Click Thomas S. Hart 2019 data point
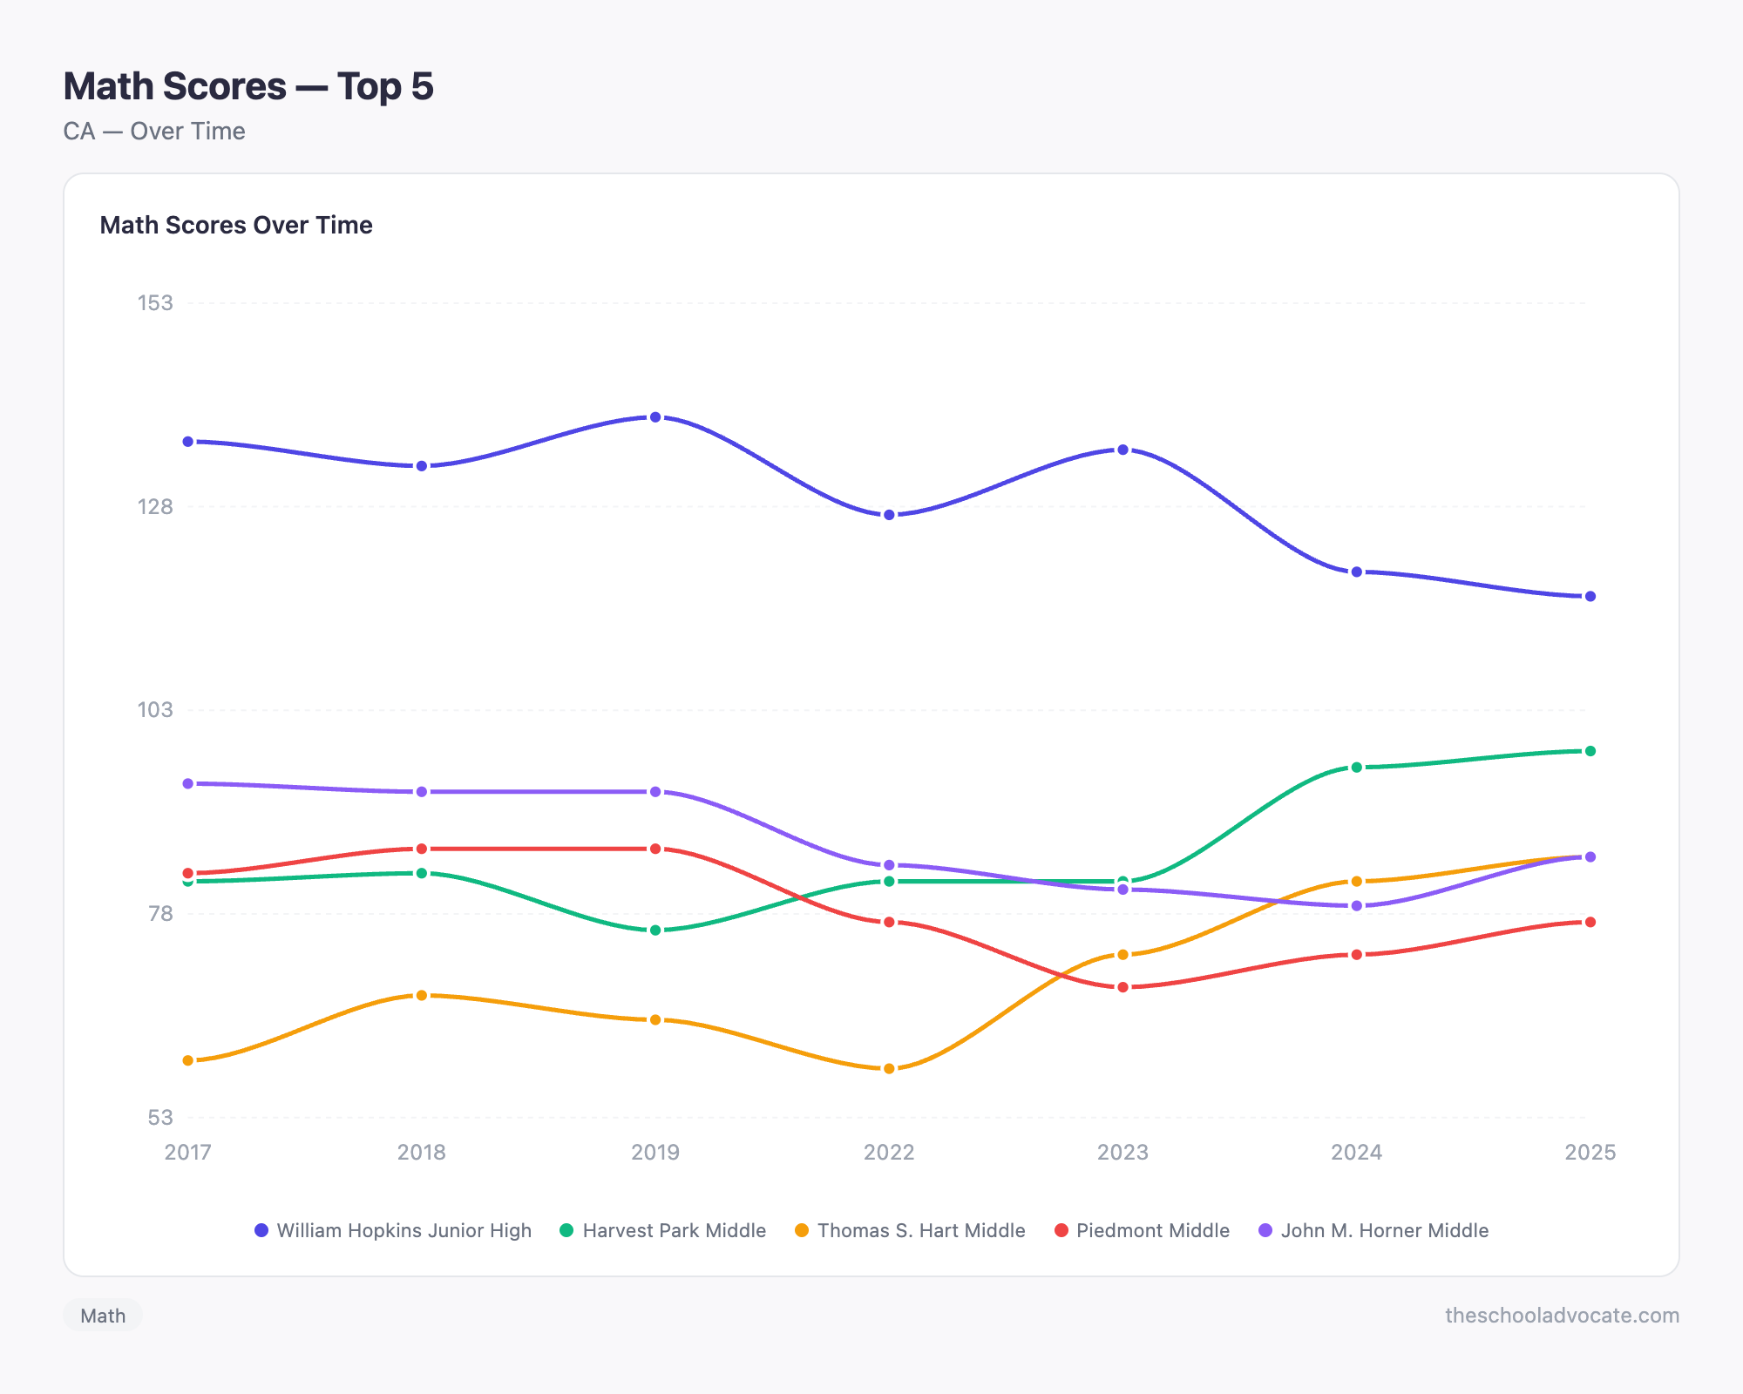This screenshot has height=1394, width=1743. 655,1019
